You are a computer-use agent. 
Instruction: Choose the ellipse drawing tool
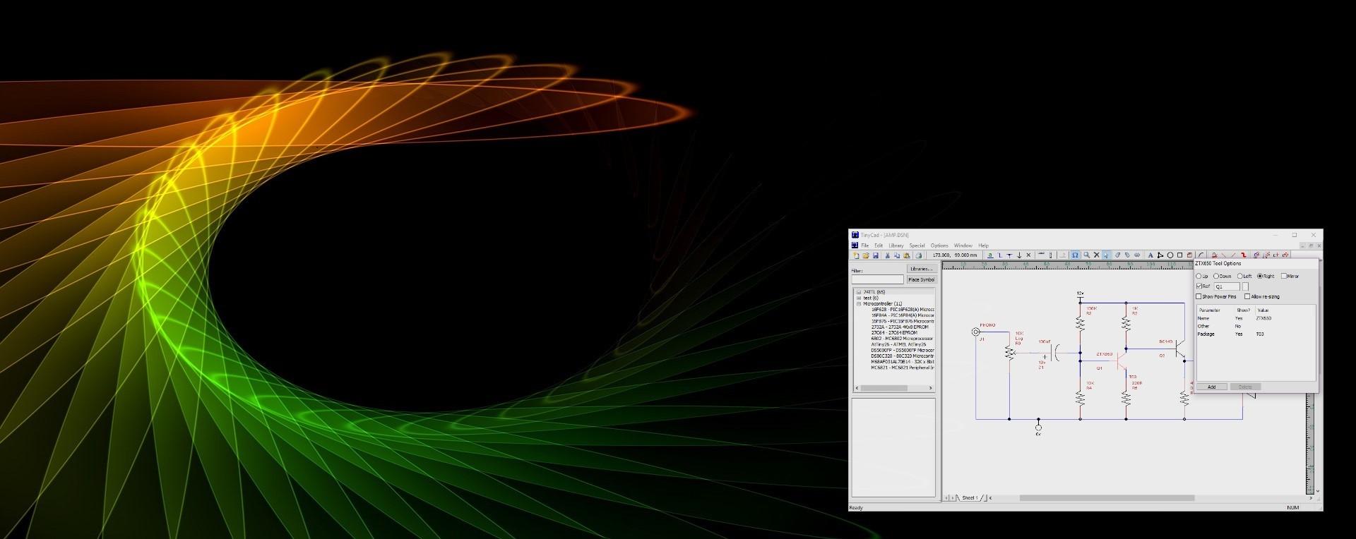[x=1170, y=255]
